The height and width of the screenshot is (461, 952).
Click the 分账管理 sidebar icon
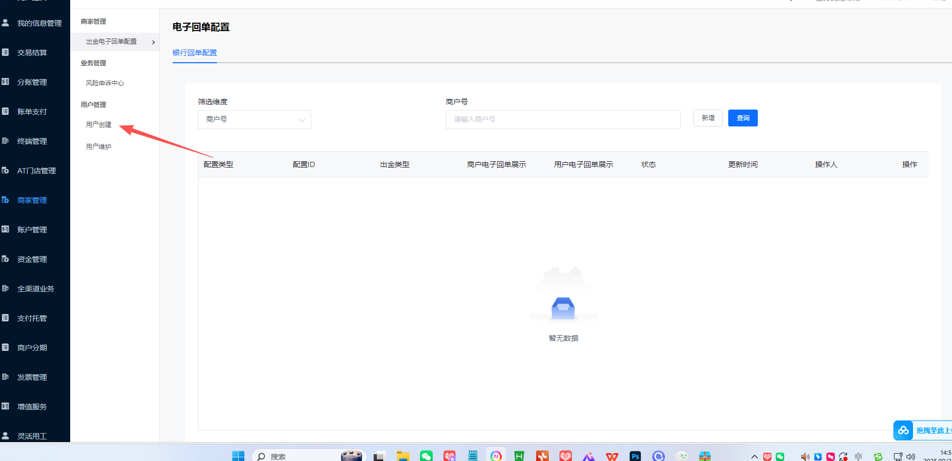(6, 82)
